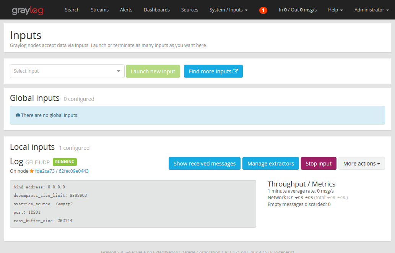395x253 pixels.
Task: Open the Alerts page
Action: click(126, 10)
